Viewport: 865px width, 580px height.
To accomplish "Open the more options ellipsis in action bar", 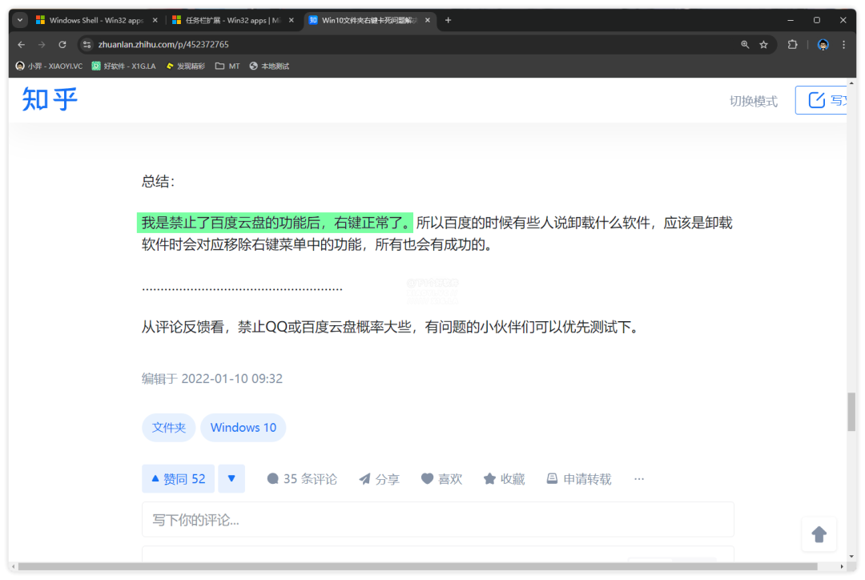I will pyautogui.click(x=639, y=479).
